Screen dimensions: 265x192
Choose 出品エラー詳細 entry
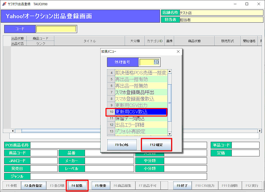click(x=141, y=125)
